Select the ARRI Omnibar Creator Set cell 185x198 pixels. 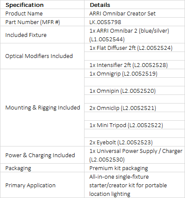135,13
